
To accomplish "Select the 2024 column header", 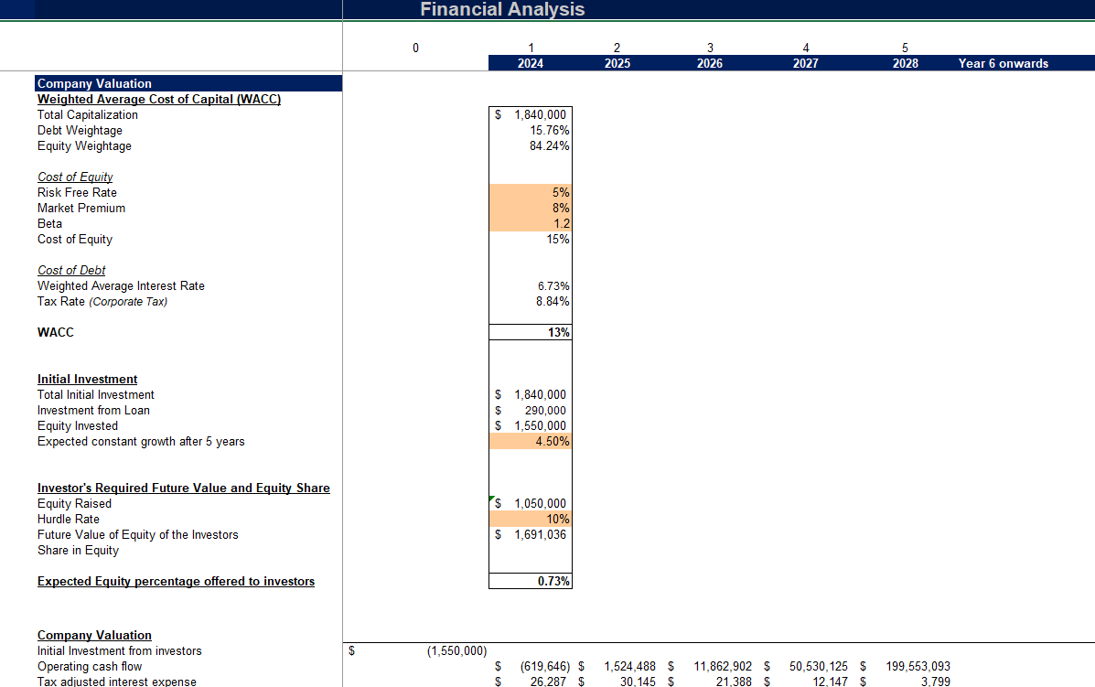I will coord(531,63).
